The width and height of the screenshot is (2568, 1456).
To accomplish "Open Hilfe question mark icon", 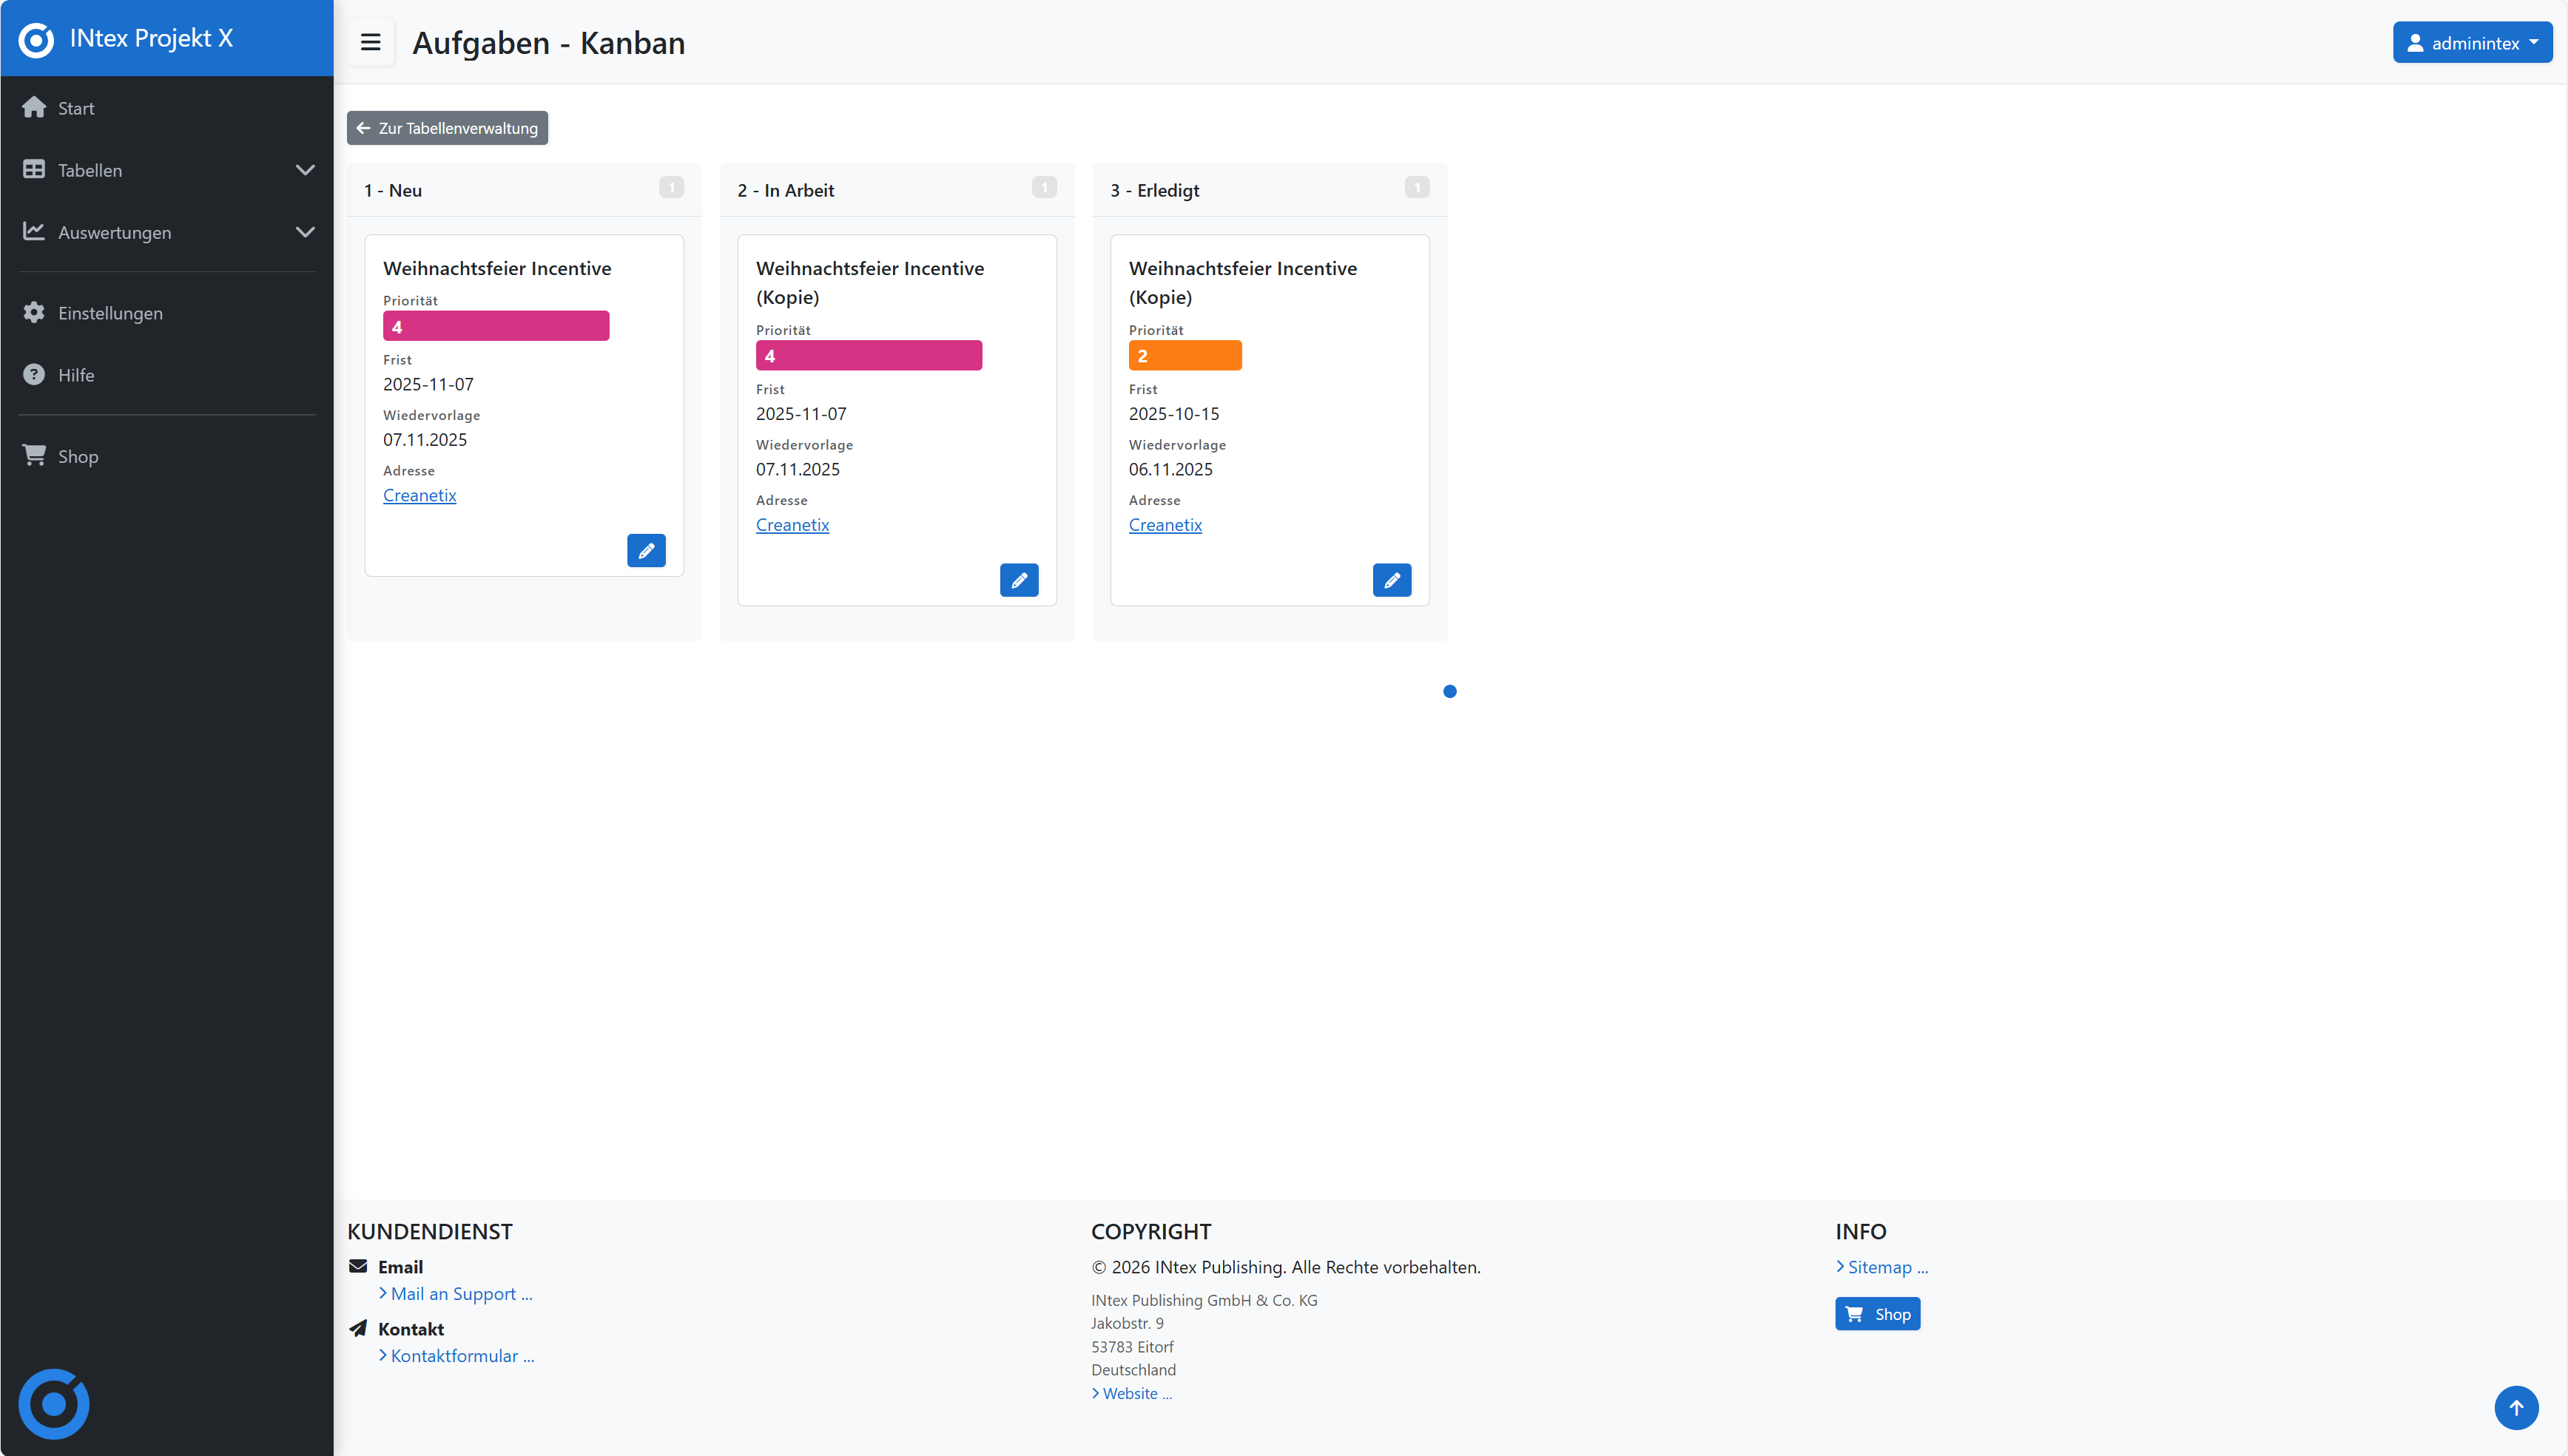I will (x=34, y=375).
